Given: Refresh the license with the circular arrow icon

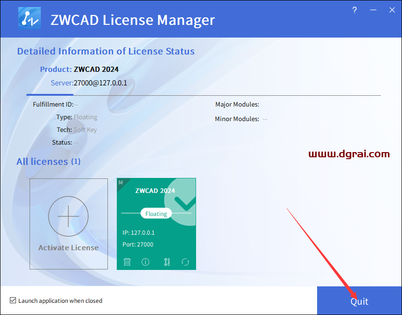Looking at the screenshot, I should 185,262.
